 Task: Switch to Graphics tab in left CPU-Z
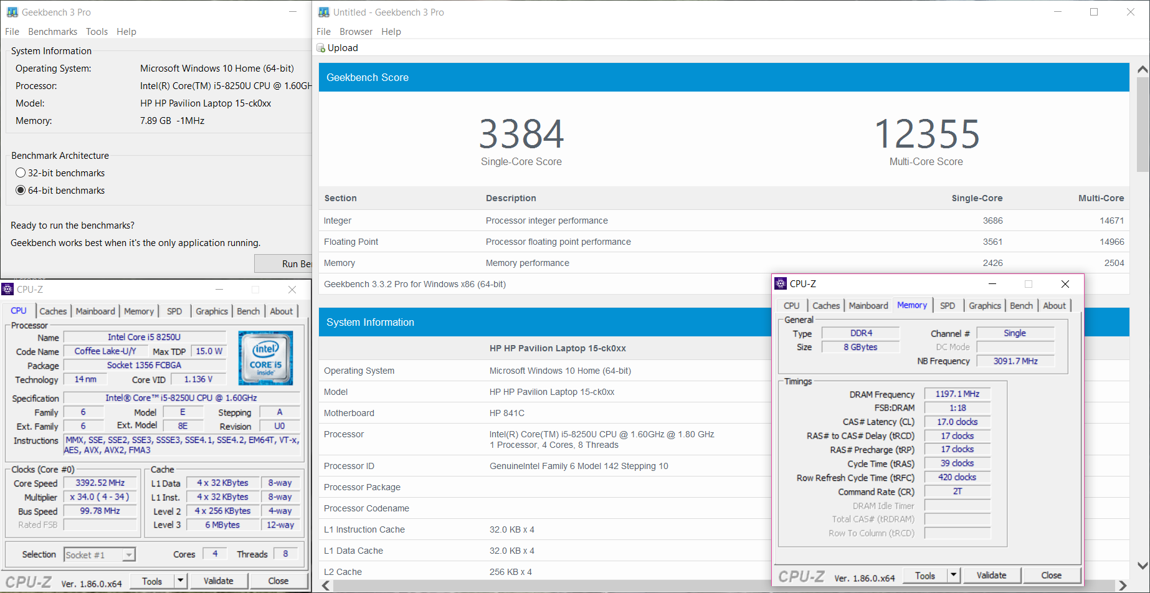point(212,311)
